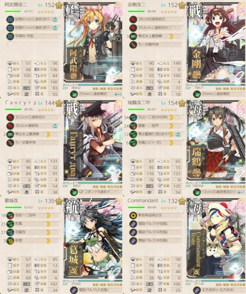Select the 30.5cm三連装砲改 equipment slot

[32, 118]
